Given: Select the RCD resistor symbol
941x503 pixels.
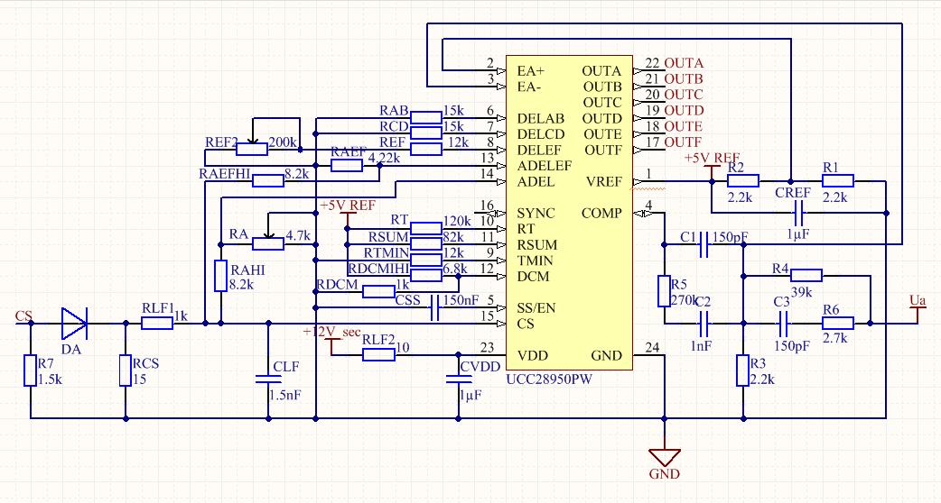Looking at the screenshot, I should 426,133.
